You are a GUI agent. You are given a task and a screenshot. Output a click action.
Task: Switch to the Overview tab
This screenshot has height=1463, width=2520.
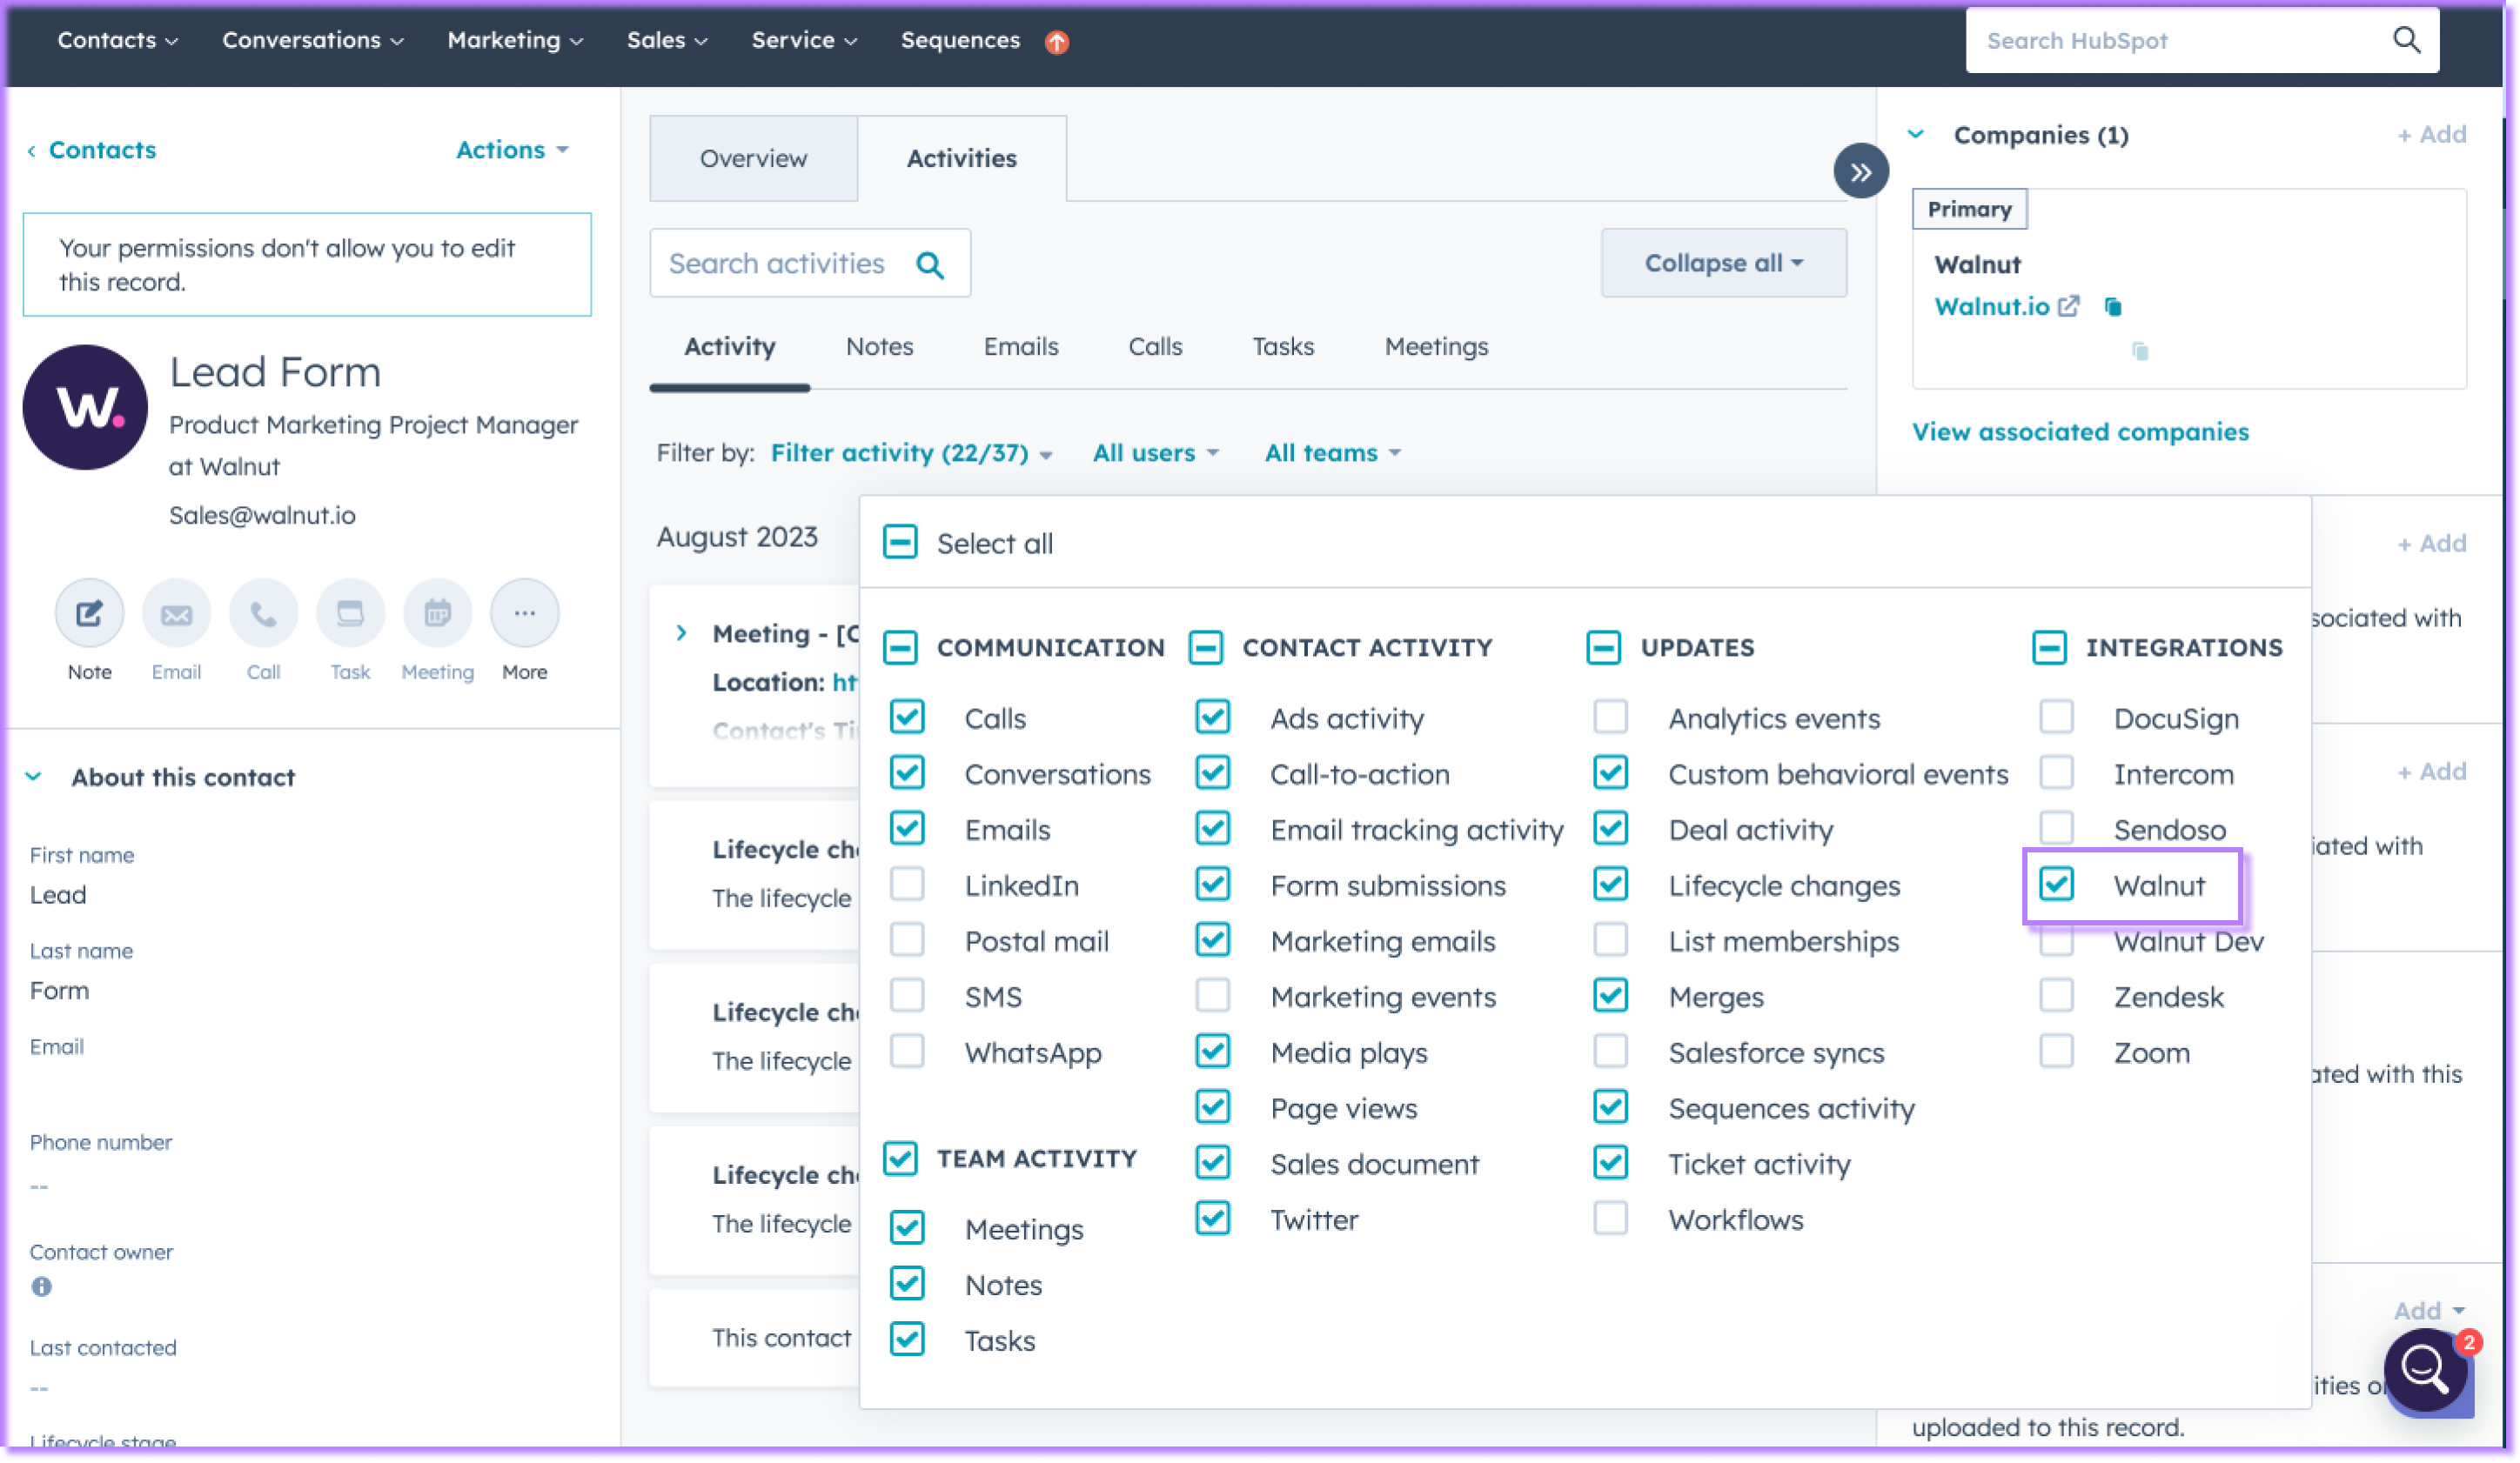pos(753,158)
